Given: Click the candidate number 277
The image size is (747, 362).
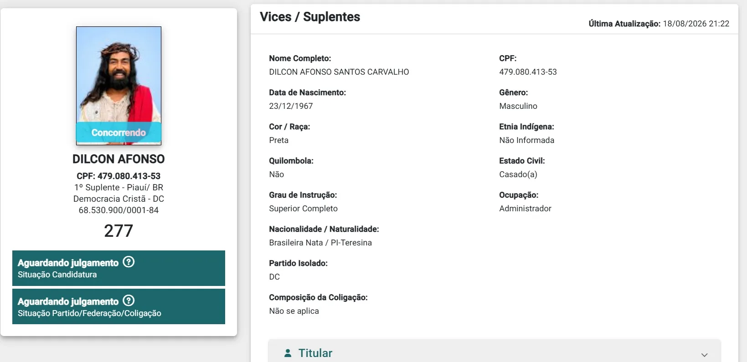Looking at the screenshot, I should (x=118, y=231).
